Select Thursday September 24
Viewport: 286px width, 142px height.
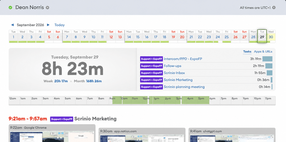point(218,36)
